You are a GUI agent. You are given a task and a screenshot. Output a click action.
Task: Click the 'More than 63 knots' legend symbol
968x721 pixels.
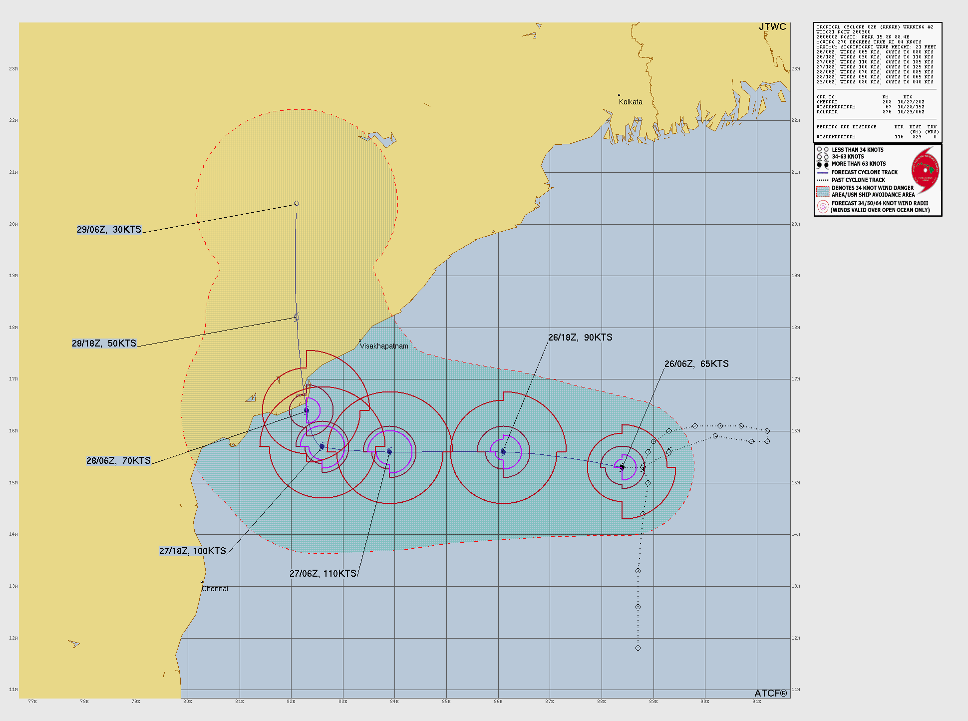[823, 164]
